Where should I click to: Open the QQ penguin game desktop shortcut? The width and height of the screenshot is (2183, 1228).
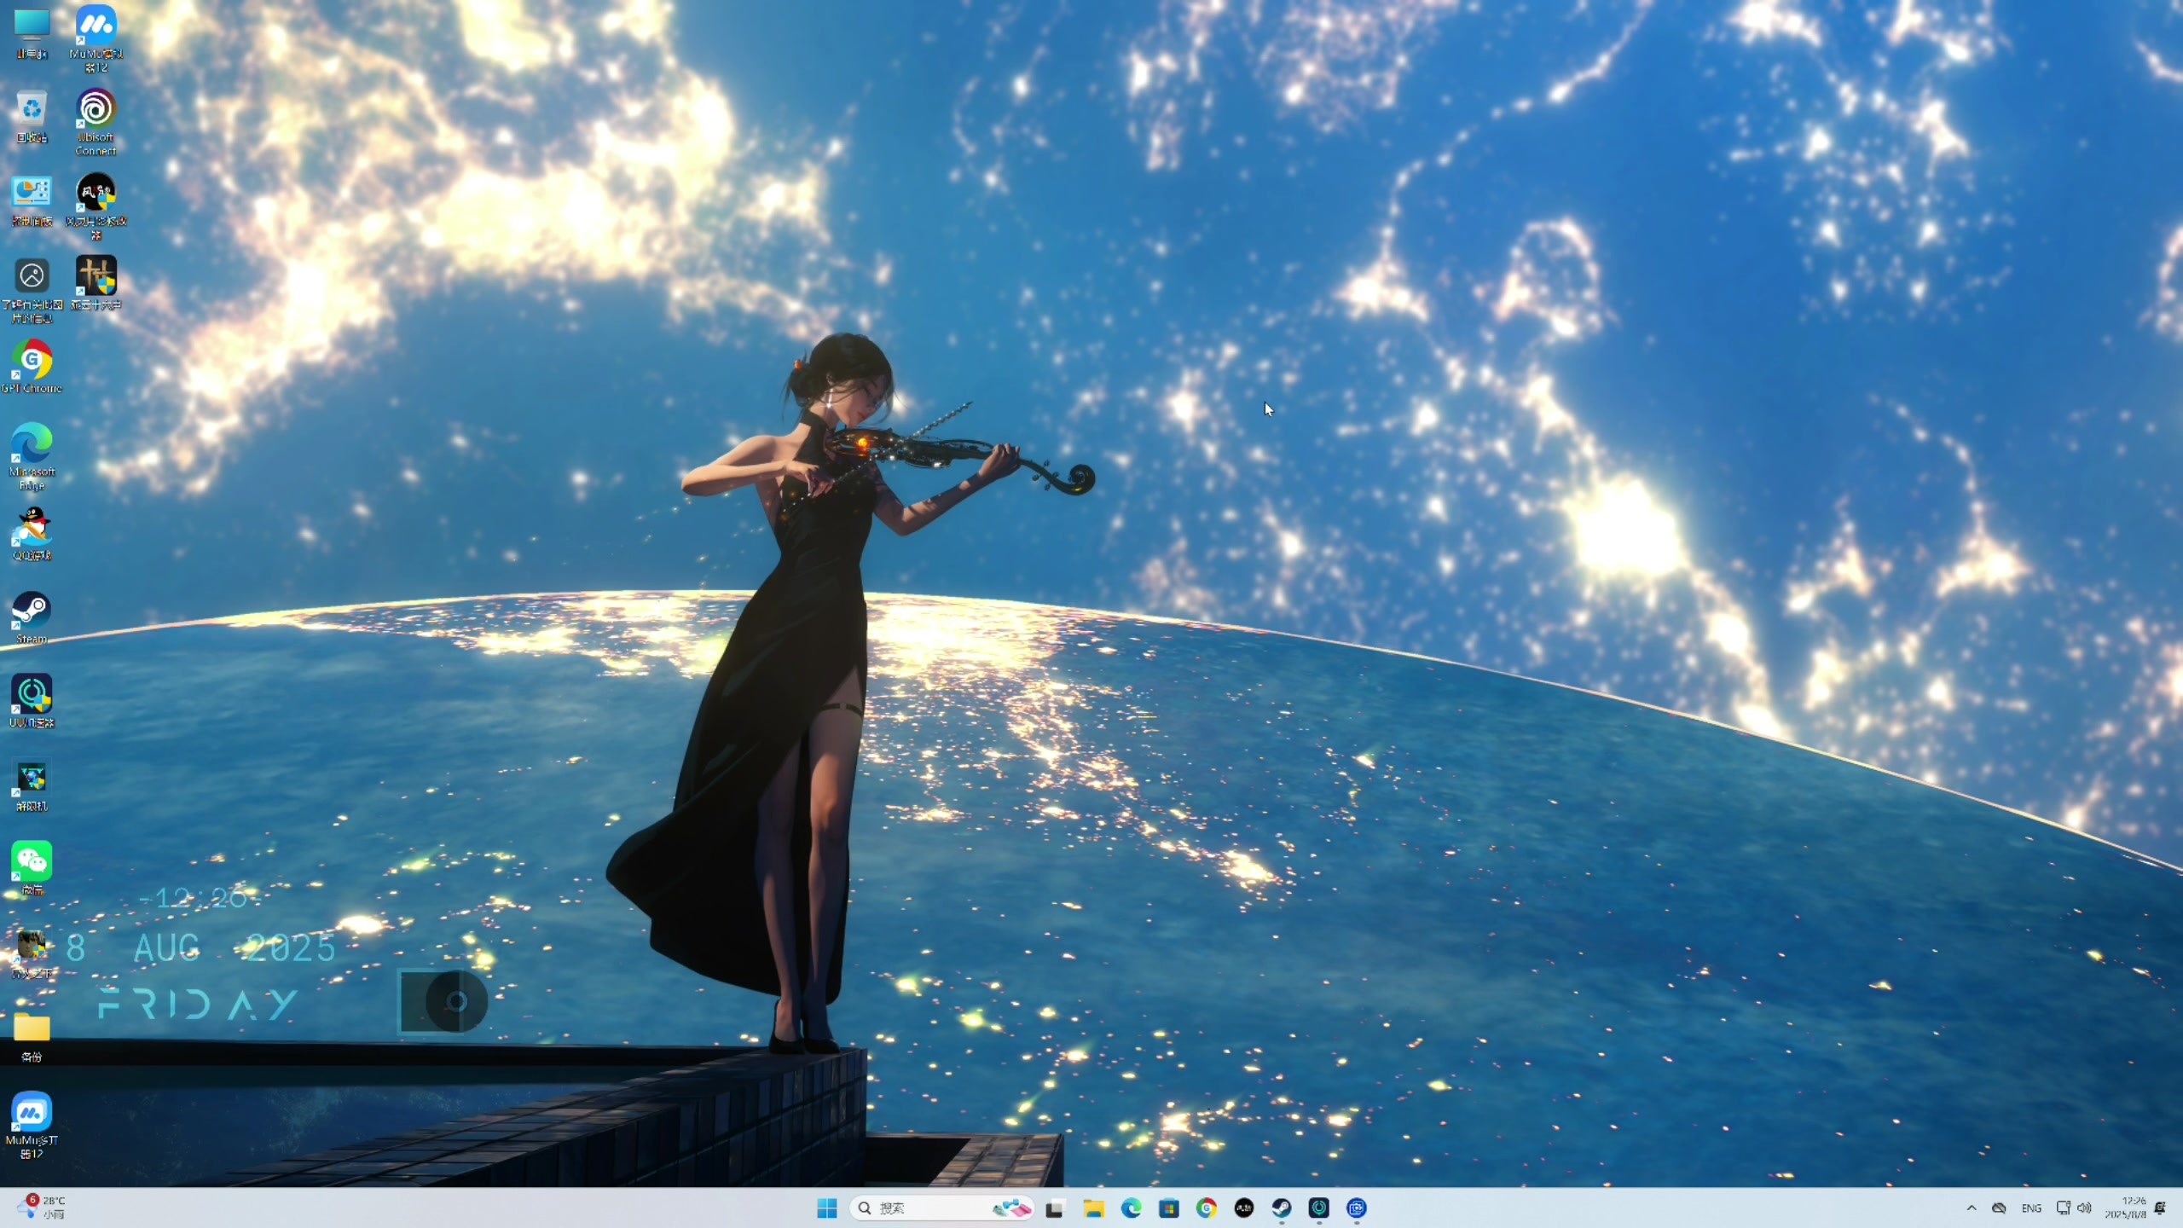coord(32,534)
